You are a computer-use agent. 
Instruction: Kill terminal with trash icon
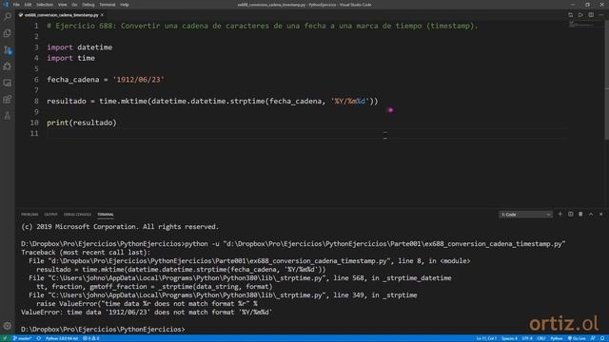point(580,214)
